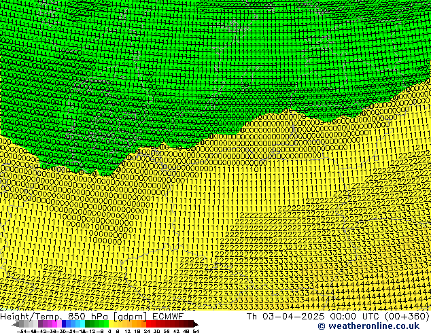
Task: Open the weatheronline.co.uk copyright link
Action: (x=368, y=326)
